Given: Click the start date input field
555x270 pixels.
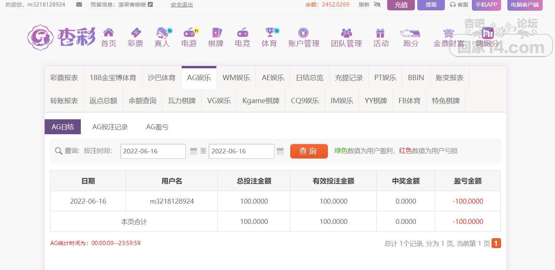Looking at the screenshot, I should coord(153,151).
